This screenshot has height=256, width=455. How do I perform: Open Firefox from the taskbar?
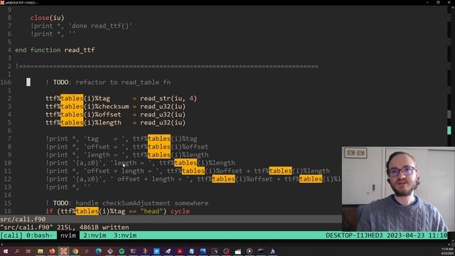[52, 251]
